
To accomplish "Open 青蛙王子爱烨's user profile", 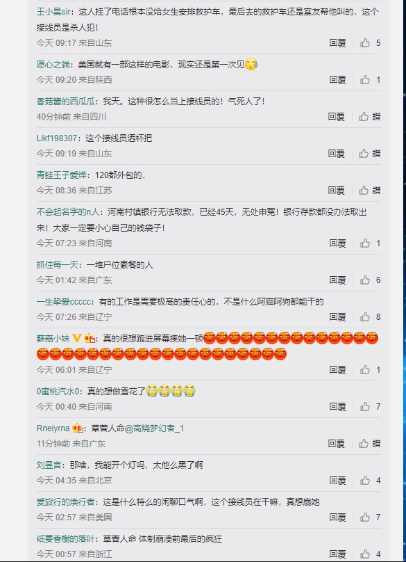I will [x=62, y=175].
